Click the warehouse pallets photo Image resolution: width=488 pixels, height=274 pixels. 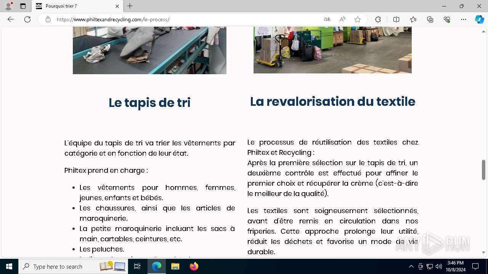click(332, 50)
